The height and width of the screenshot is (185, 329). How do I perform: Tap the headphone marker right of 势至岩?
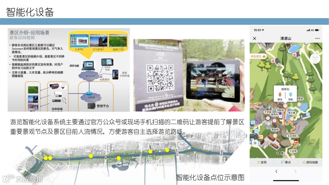click(275, 136)
